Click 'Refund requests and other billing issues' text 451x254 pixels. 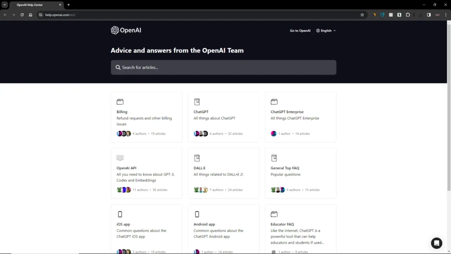tap(144, 121)
